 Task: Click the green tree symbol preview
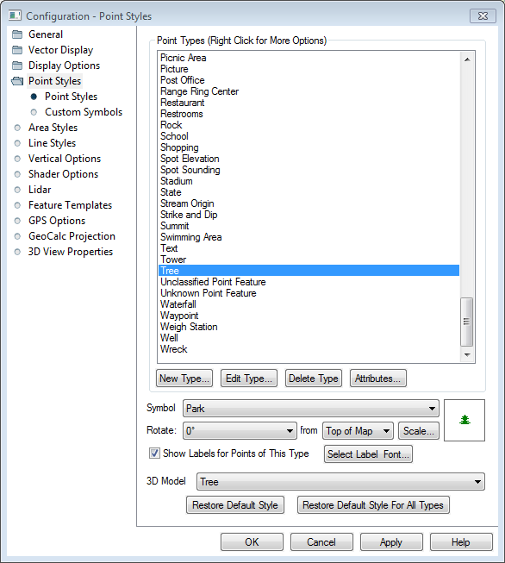point(464,420)
